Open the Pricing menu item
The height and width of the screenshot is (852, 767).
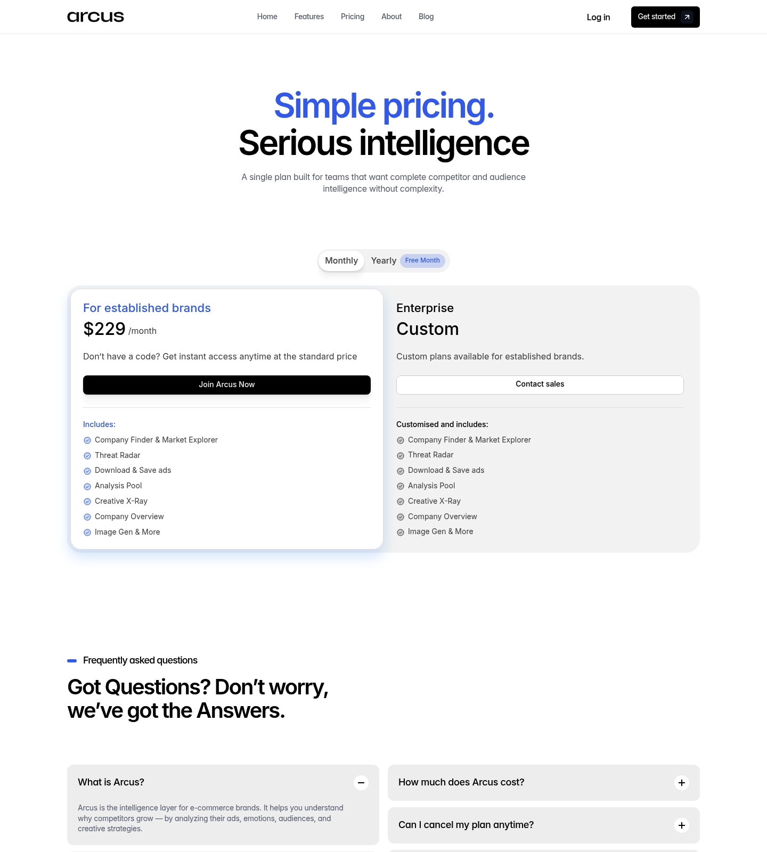coord(352,17)
